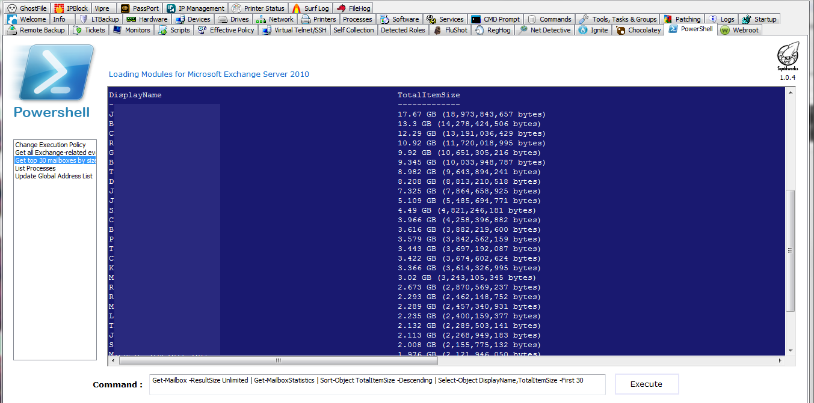Click the Startup tab icon

(746, 19)
